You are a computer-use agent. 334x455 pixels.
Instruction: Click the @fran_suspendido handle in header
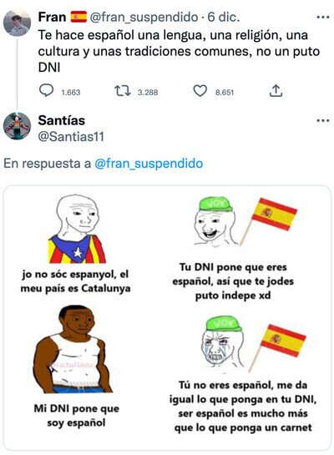coord(144,18)
